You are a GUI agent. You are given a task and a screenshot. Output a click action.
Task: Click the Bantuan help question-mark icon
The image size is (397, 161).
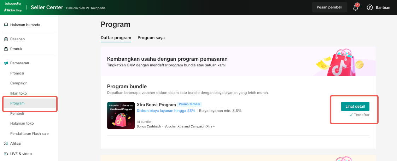coord(370,7)
